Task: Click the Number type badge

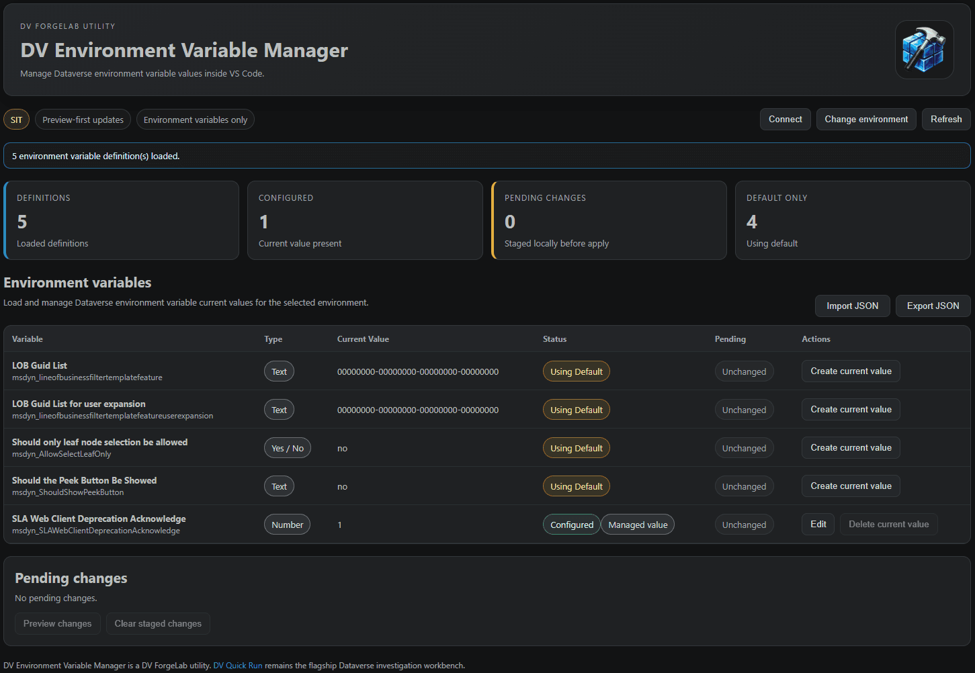Action: [x=287, y=525]
